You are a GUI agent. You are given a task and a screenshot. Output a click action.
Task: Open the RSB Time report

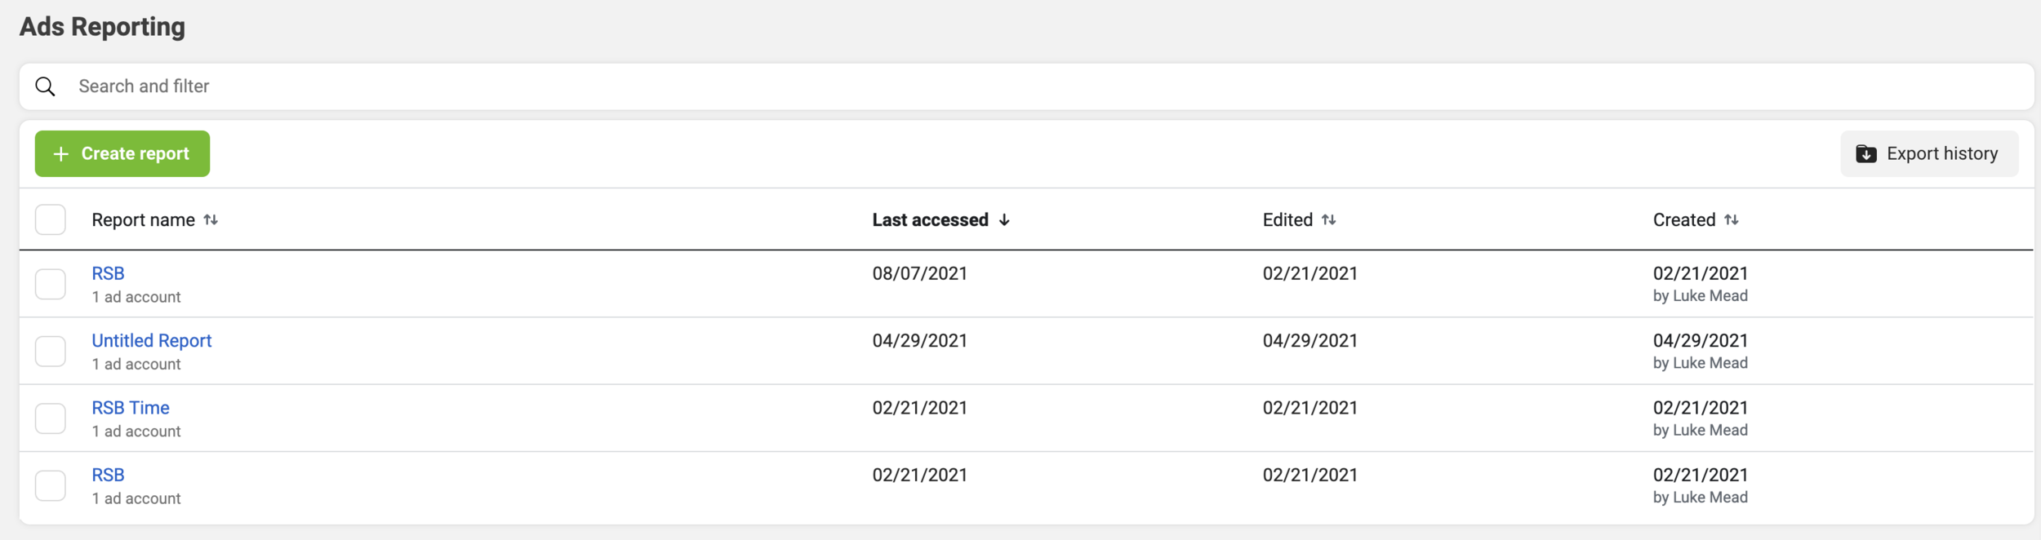pyautogui.click(x=131, y=408)
